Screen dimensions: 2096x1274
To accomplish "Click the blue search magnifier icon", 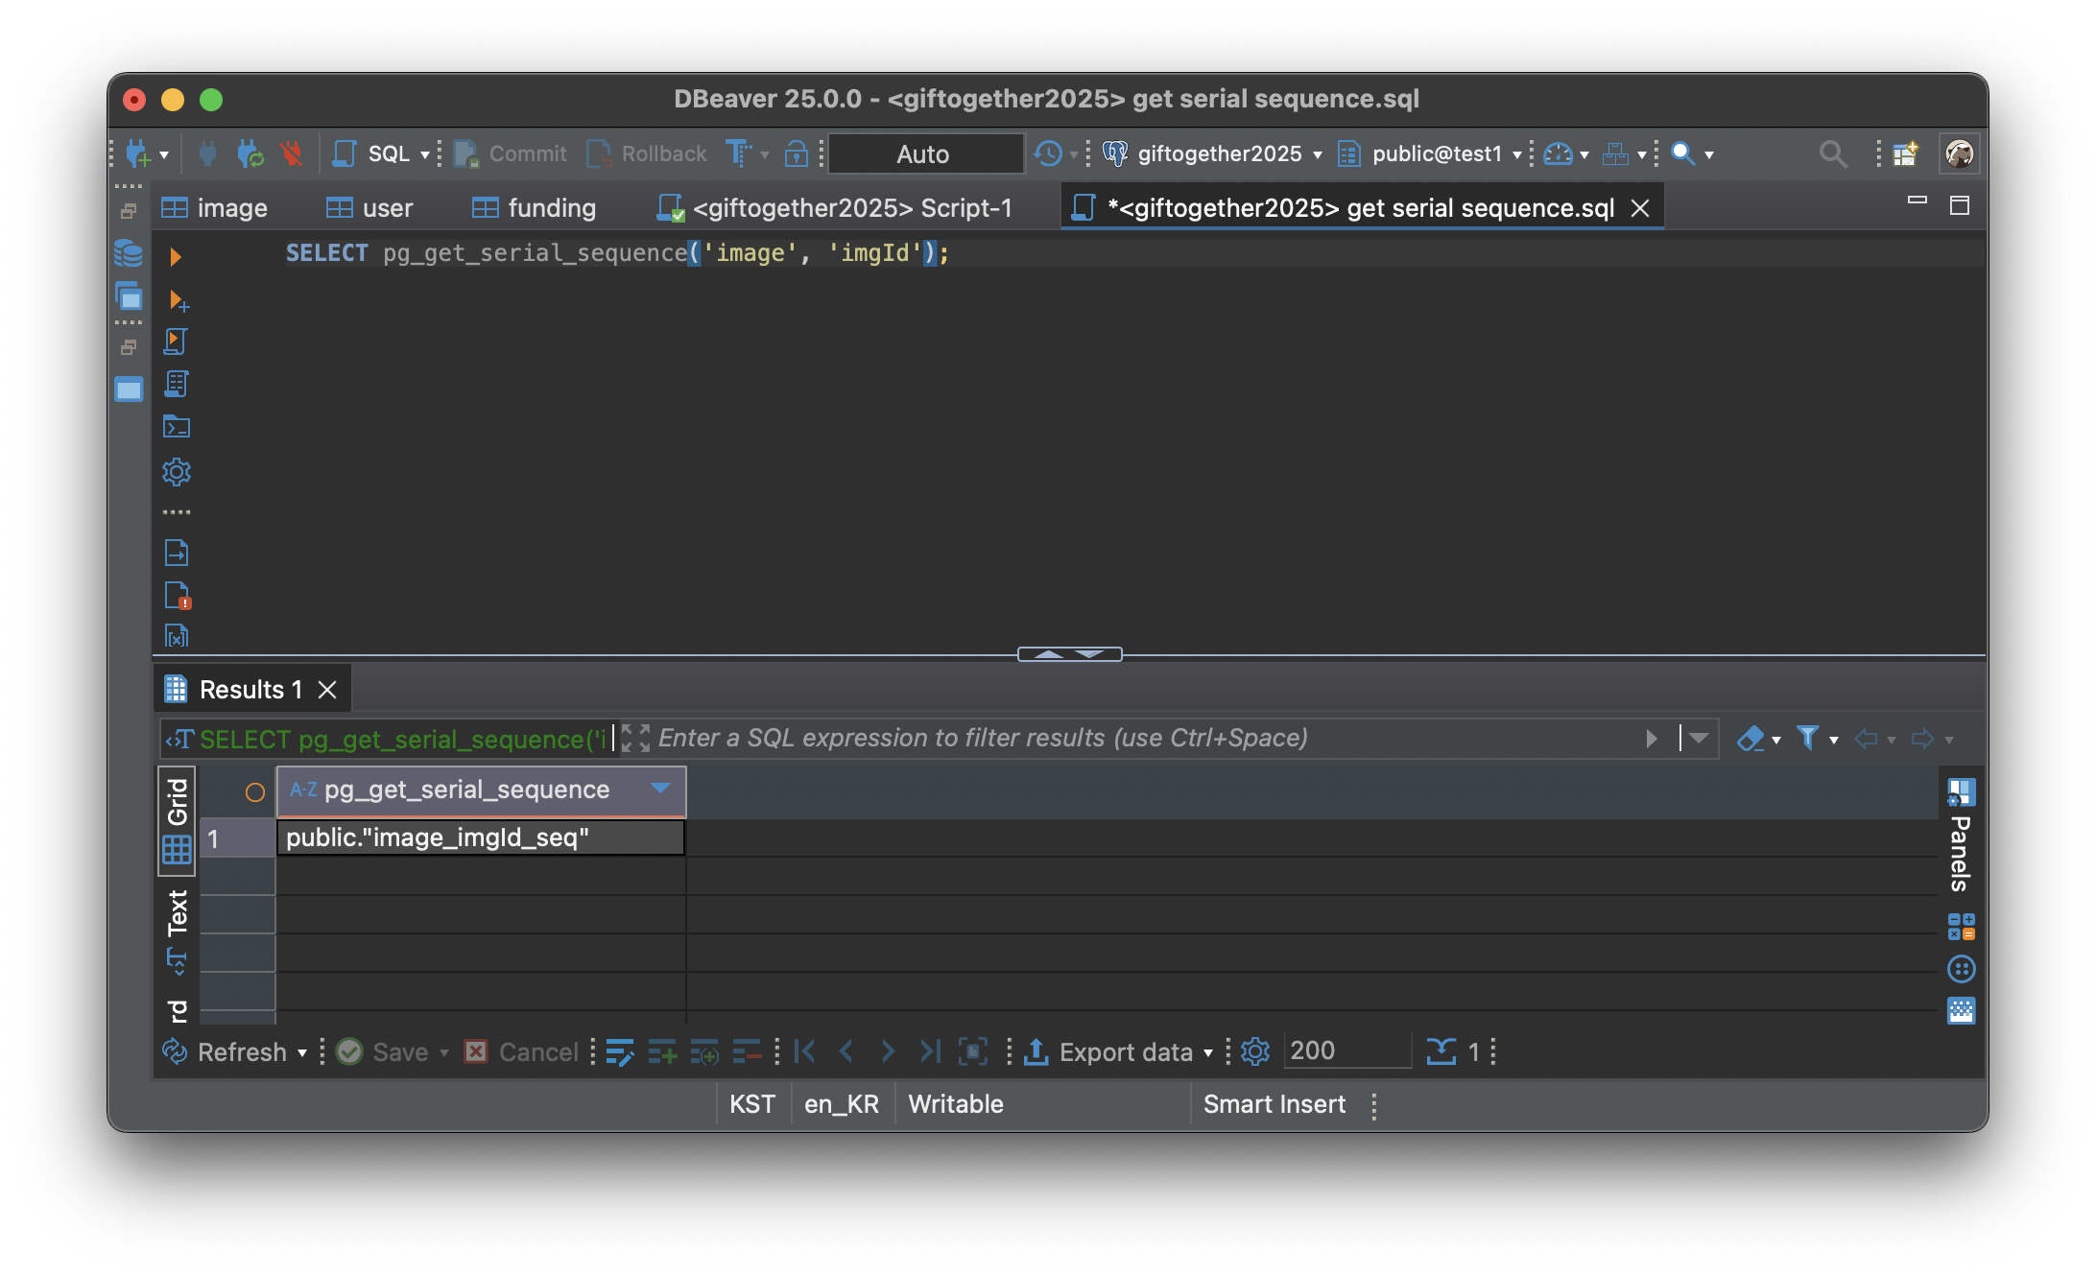I will (1683, 153).
